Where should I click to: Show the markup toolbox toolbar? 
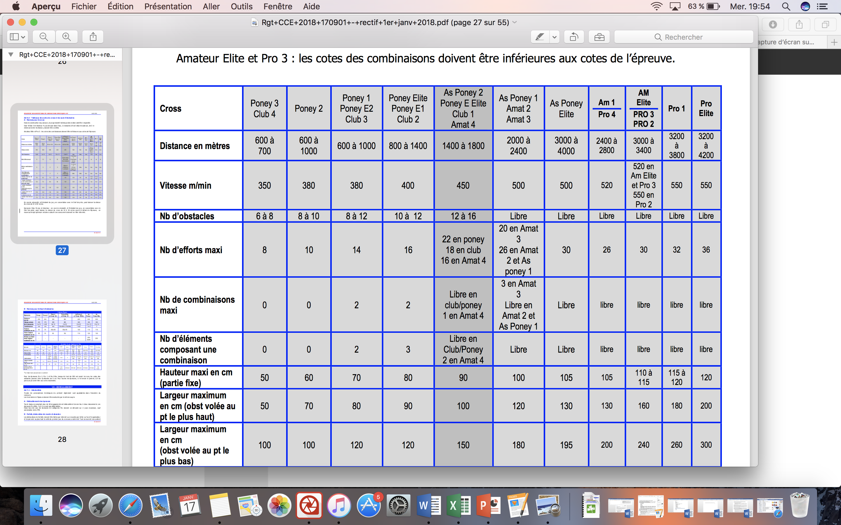599,37
